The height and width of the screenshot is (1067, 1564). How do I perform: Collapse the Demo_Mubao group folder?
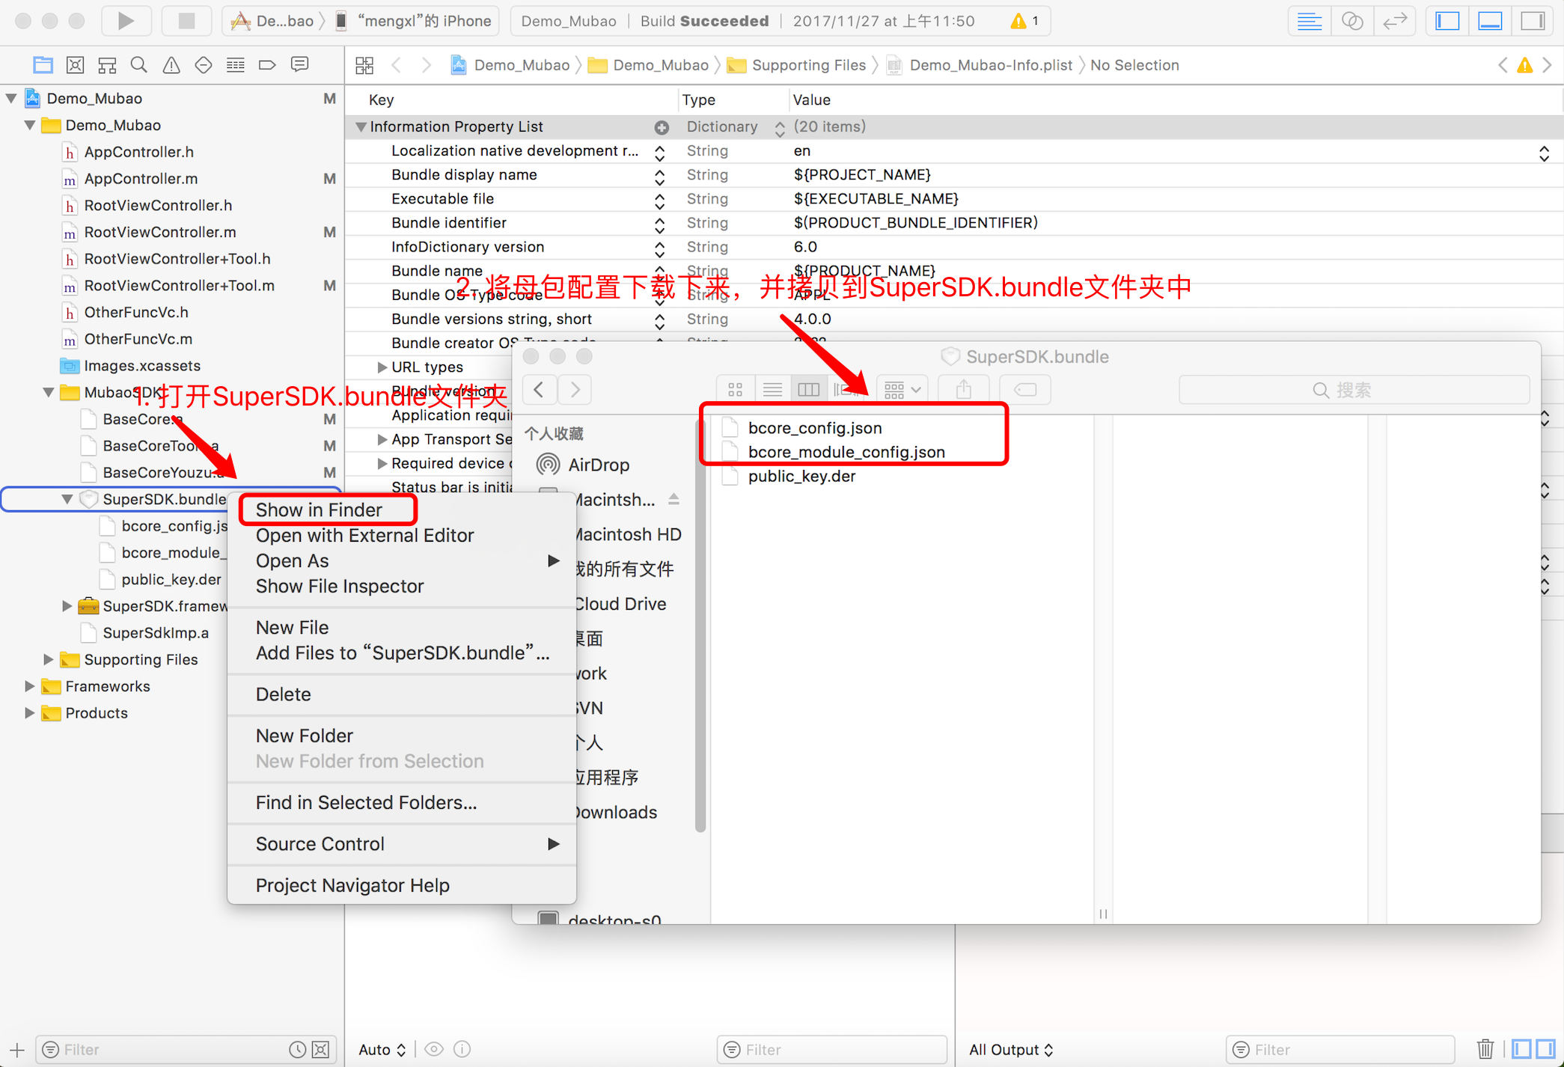point(30,126)
